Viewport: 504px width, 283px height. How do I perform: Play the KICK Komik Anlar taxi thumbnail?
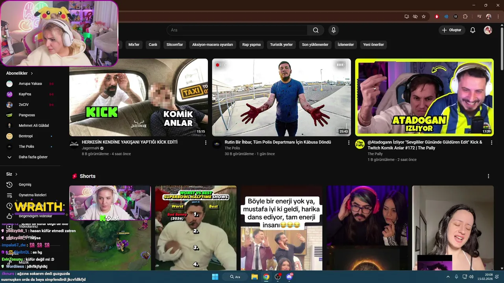[x=139, y=97]
